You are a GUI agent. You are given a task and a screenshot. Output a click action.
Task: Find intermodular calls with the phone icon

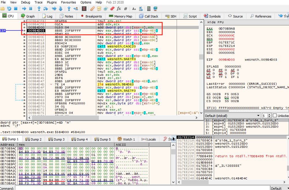click(141, 8)
